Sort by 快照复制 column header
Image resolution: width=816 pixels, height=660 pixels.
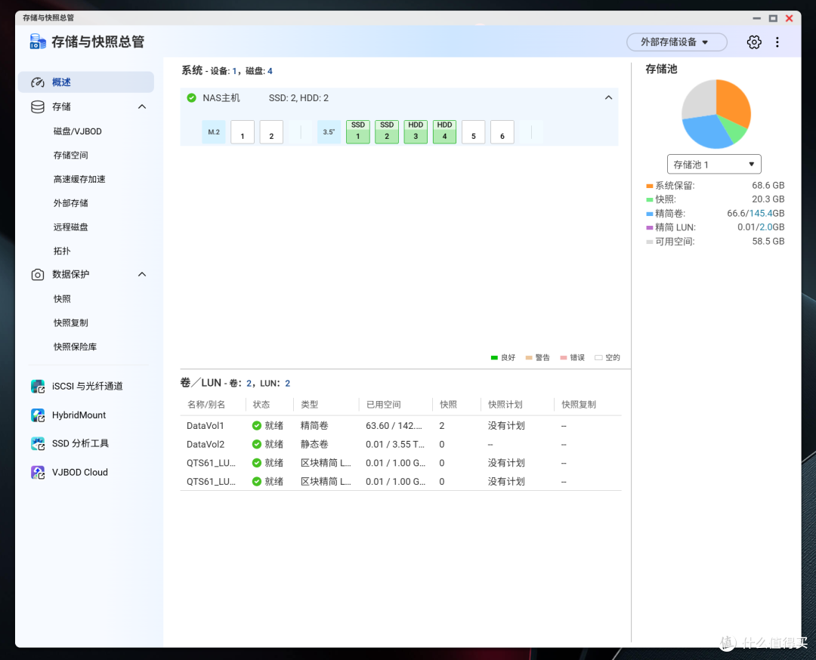579,405
